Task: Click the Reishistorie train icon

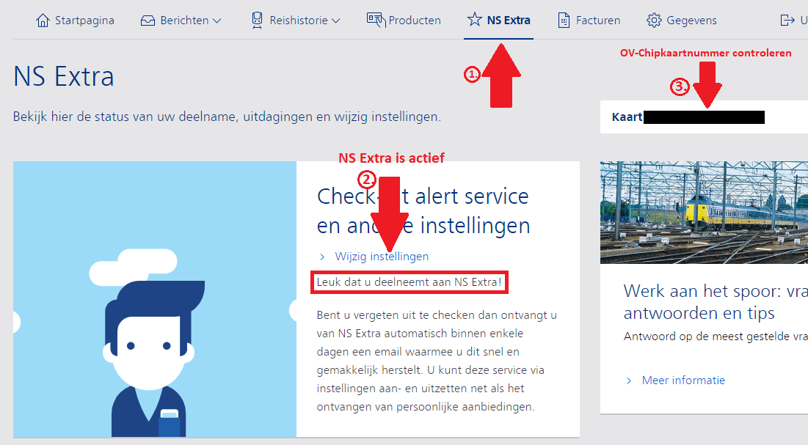Action: 257,20
